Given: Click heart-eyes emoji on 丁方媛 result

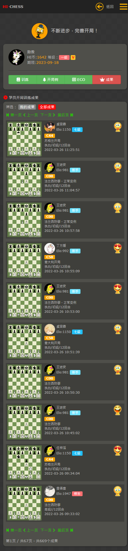Looking at the screenshot, I should coord(118,248).
